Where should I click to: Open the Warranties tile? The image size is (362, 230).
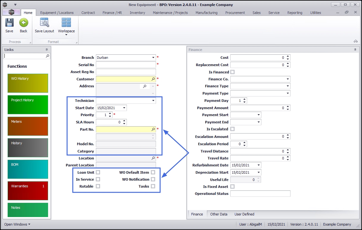28,190
